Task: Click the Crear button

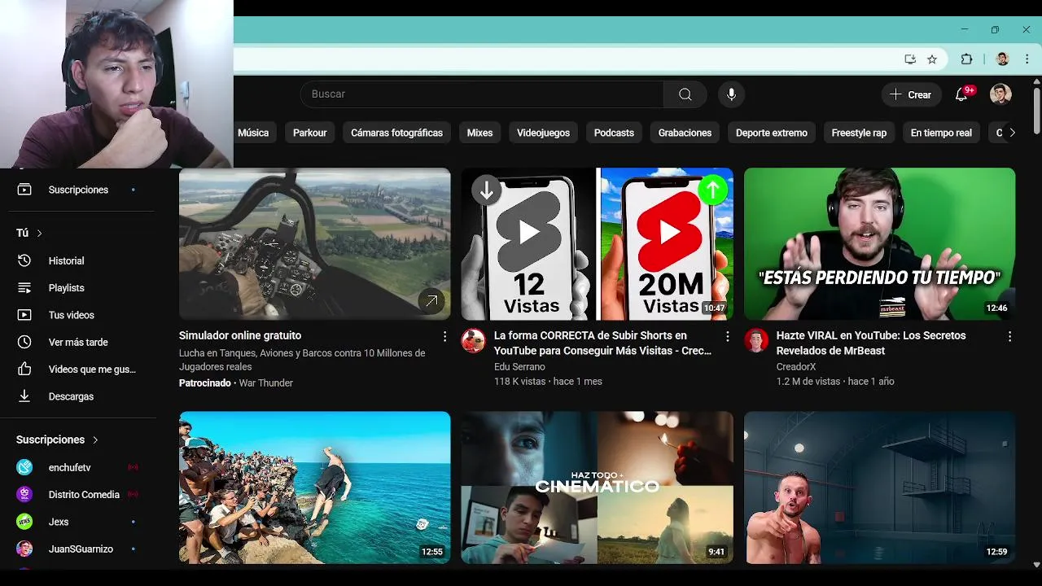Action: click(x=911, y=94)
